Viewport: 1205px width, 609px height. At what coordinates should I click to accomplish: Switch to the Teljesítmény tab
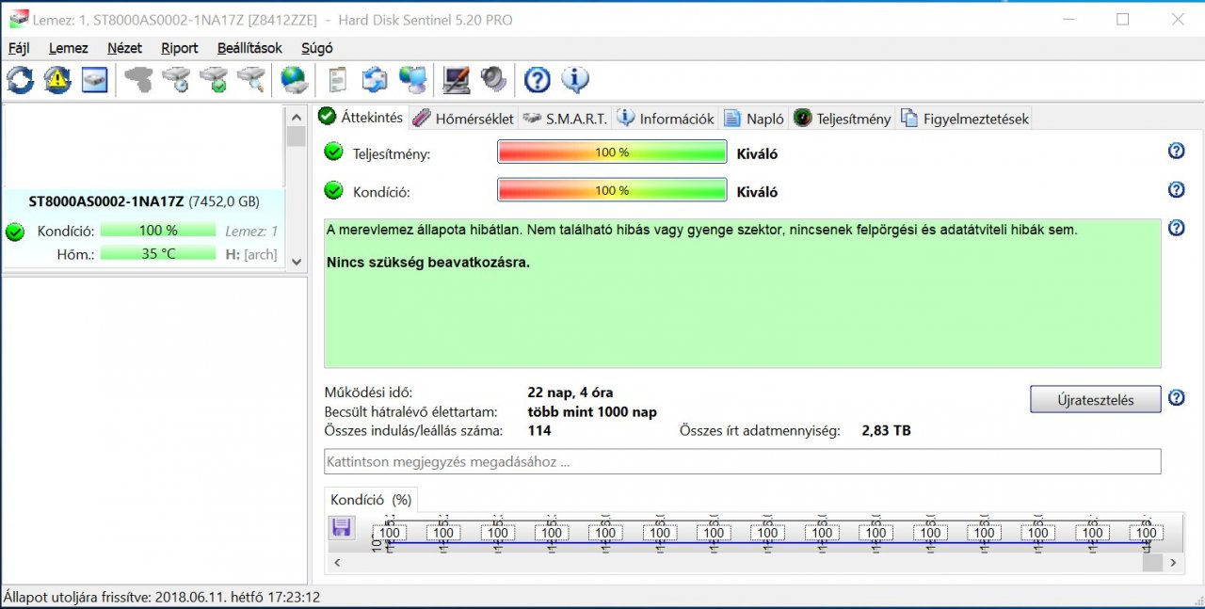coord(842,119)
